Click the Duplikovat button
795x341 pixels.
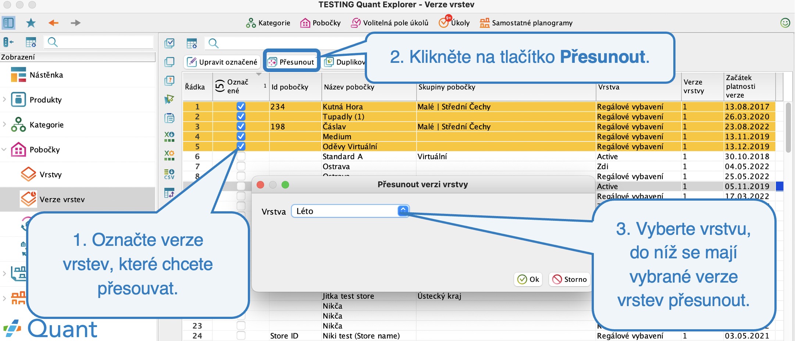[x=345, y=62]
